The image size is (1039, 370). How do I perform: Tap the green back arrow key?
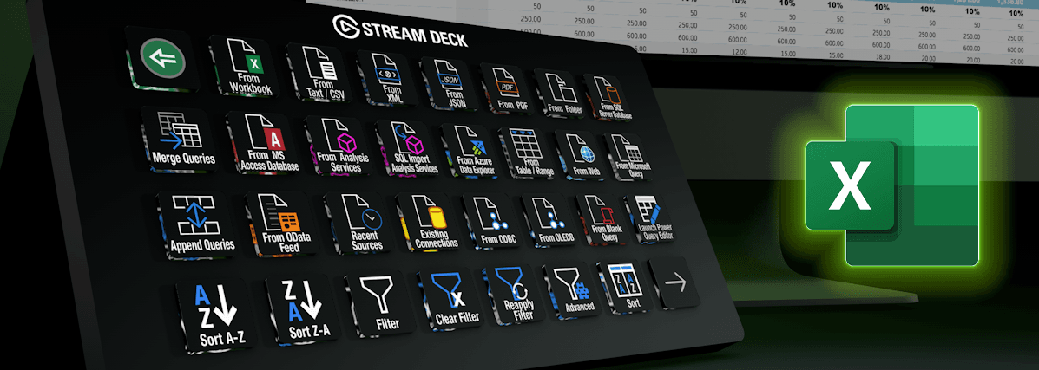pos(161,59)
